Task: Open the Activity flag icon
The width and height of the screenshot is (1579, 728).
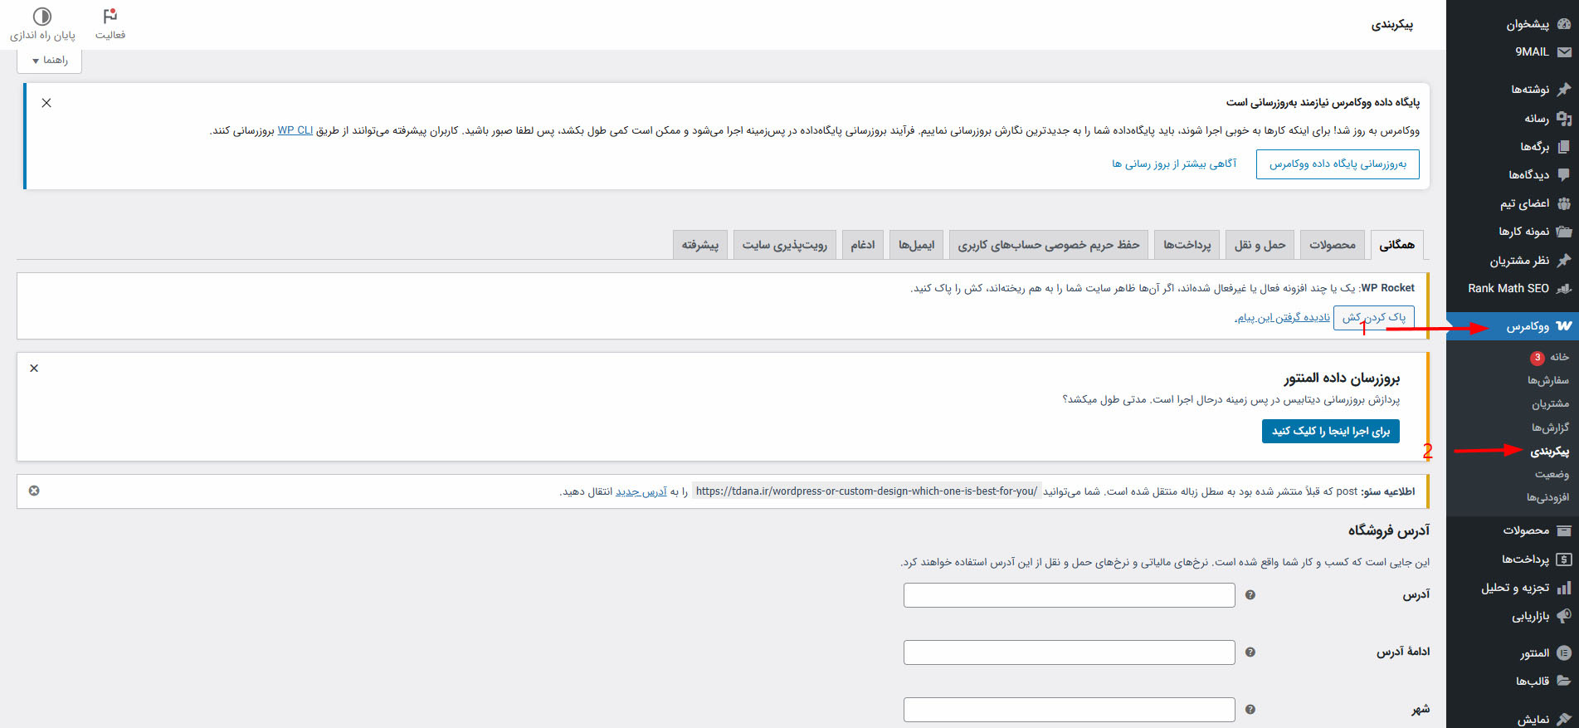Action: (110, 17)
